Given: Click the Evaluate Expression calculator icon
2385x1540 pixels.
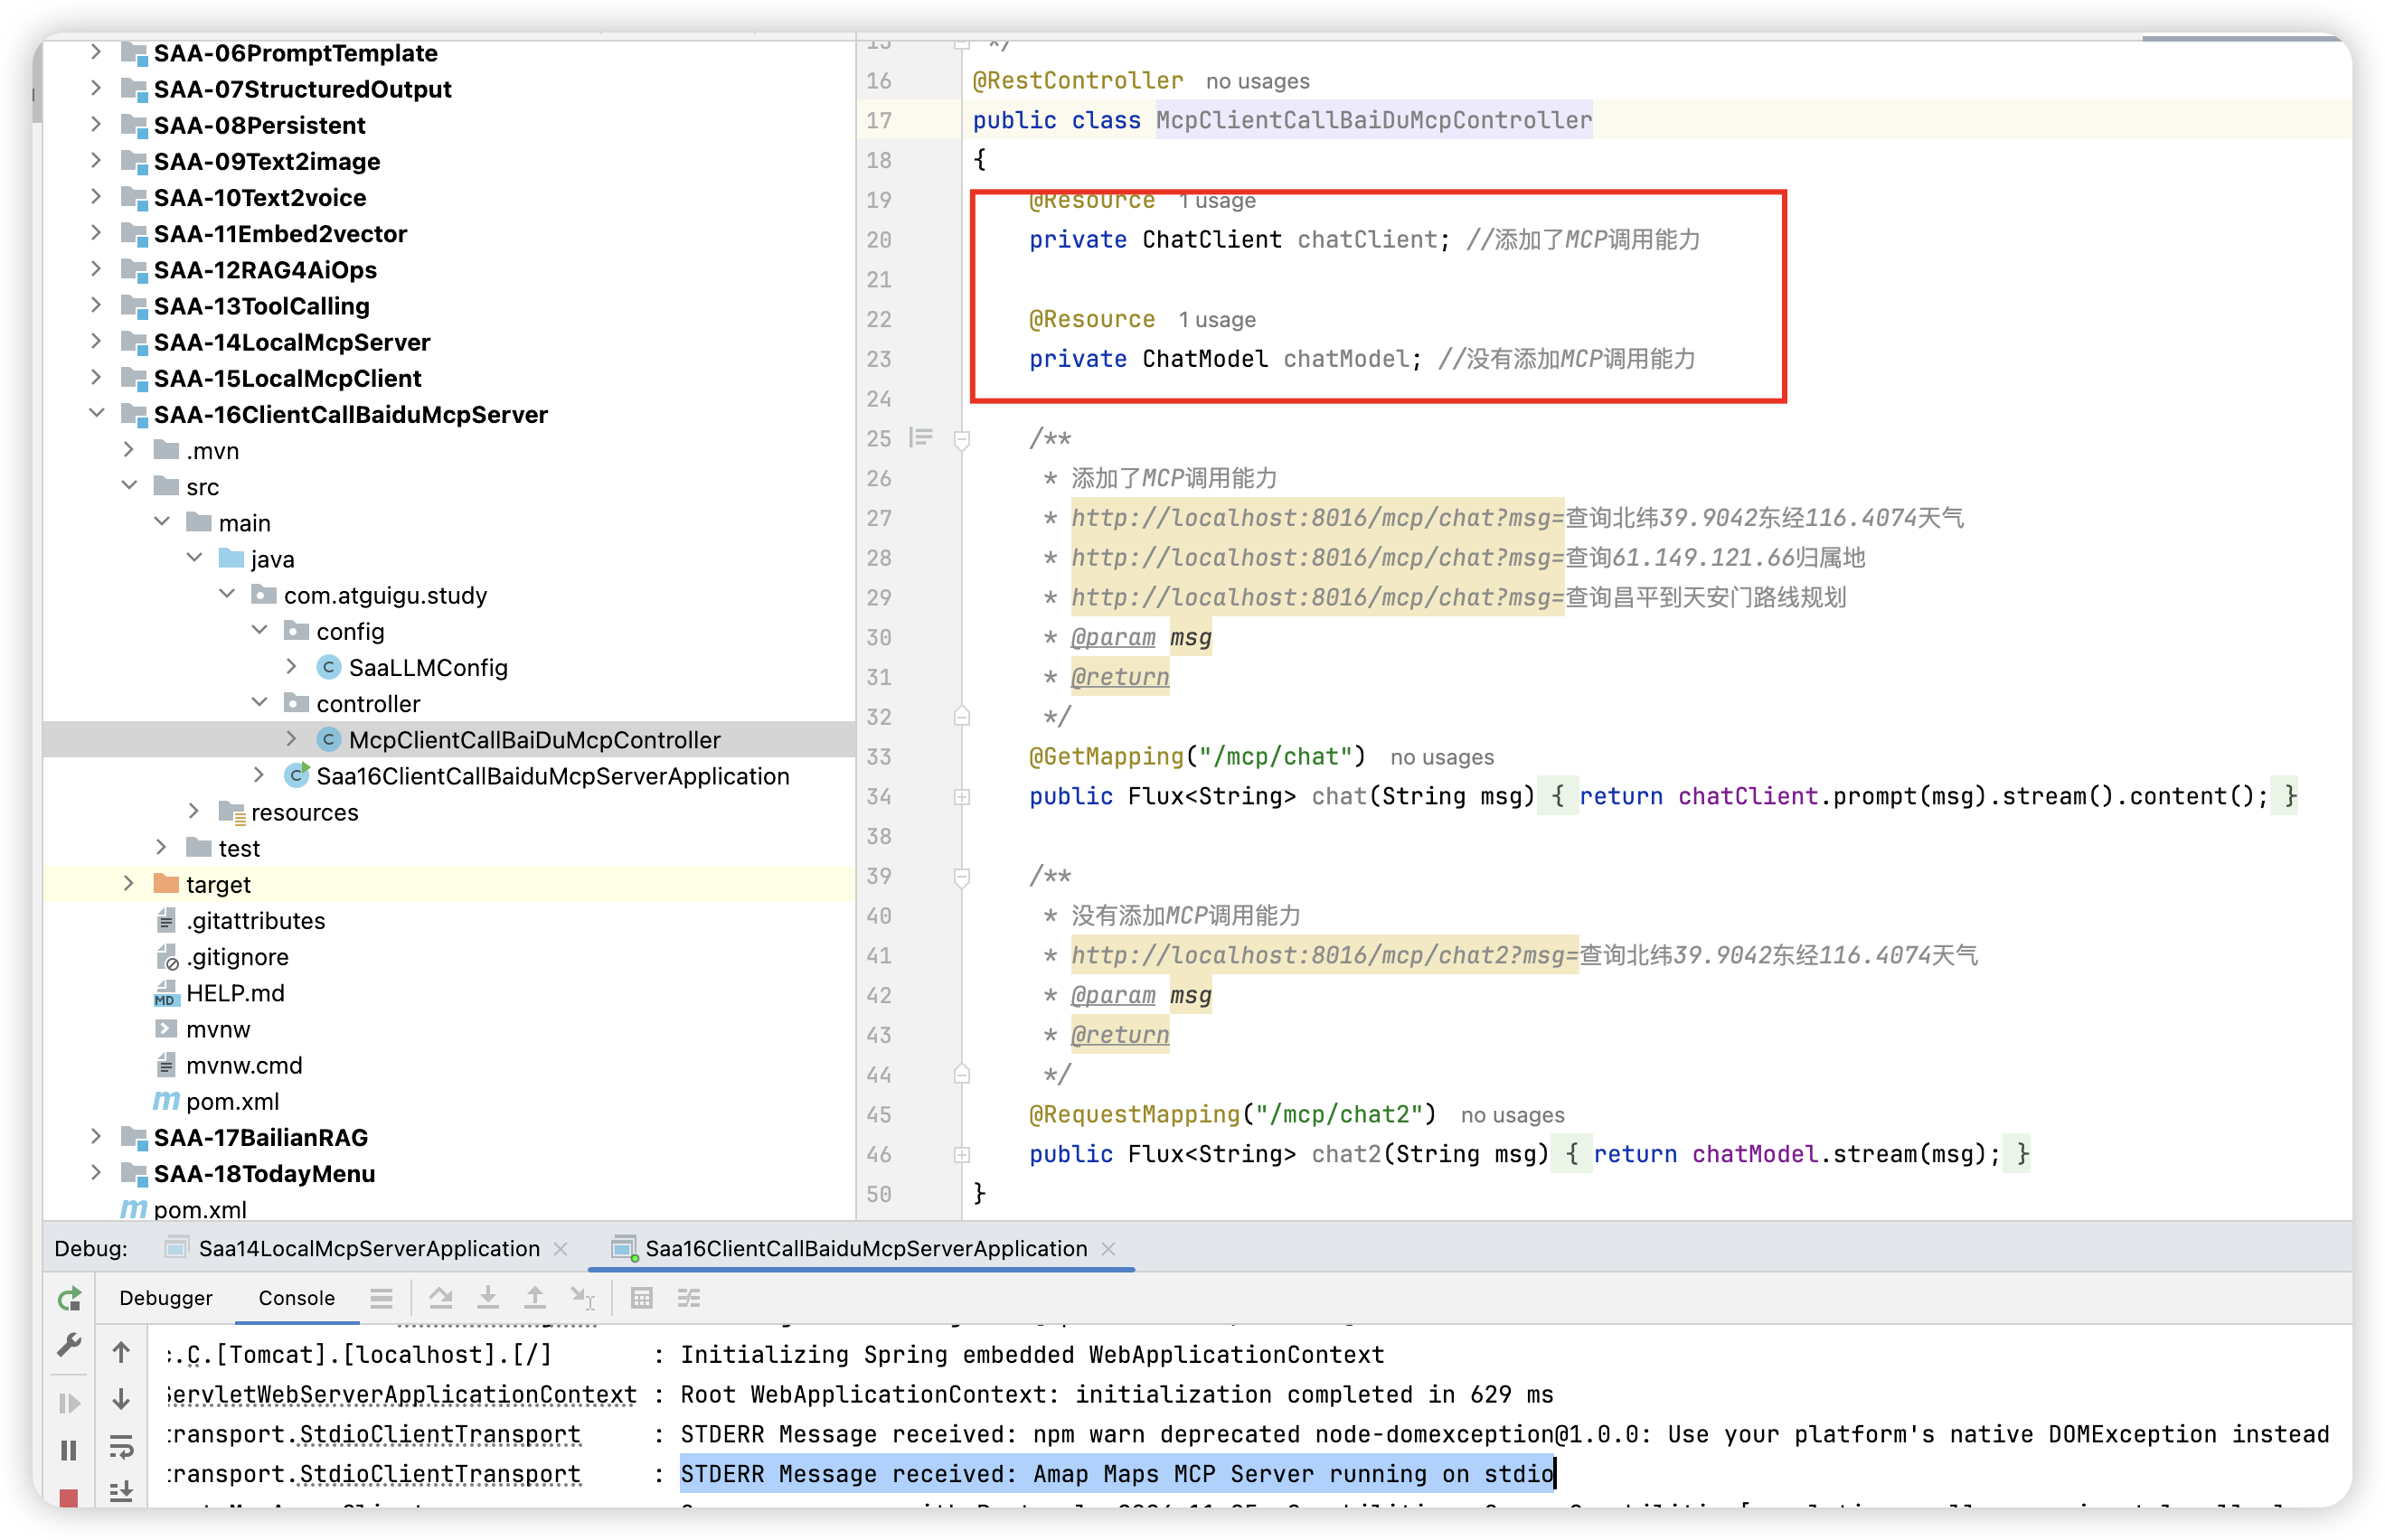Looking at the screenshot, I should (641, 1298).
